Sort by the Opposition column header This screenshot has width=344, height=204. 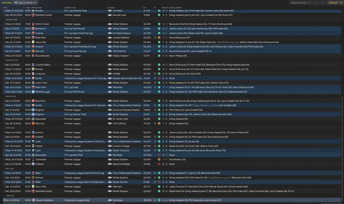click(x=36, y=8)
